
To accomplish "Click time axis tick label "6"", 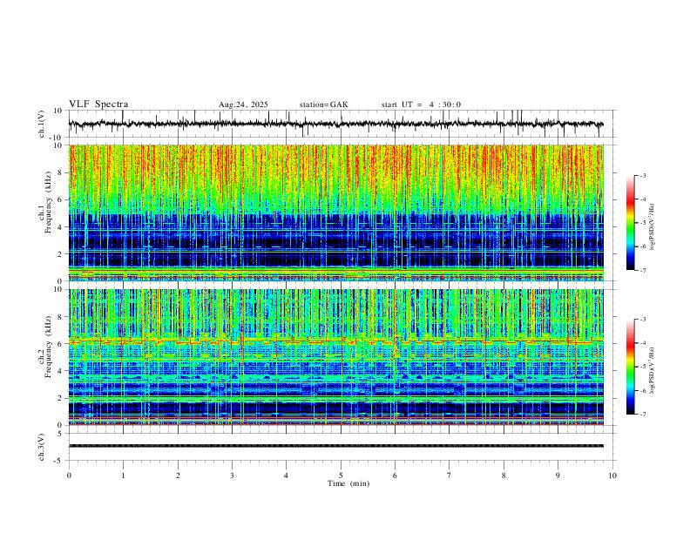I will tap(395, 476).
